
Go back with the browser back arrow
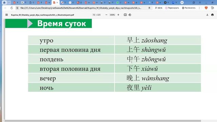click(x=5, y=8)
